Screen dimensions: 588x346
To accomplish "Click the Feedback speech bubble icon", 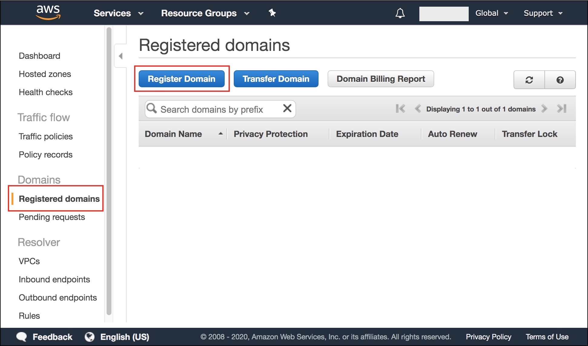I will pyautogui.click(x=21, y=337).
